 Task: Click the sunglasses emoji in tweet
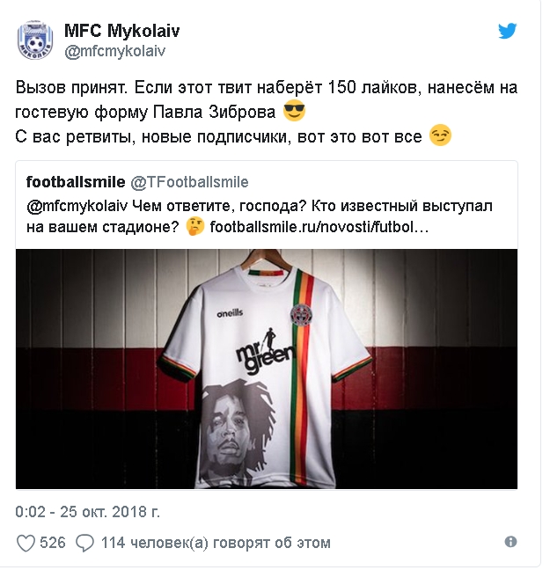pyautogui.click(x=294, y=111)
